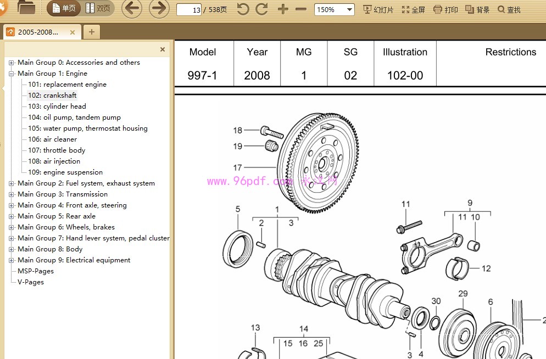
Task: Open the find tool (查找)
Action: pos(509,10)
